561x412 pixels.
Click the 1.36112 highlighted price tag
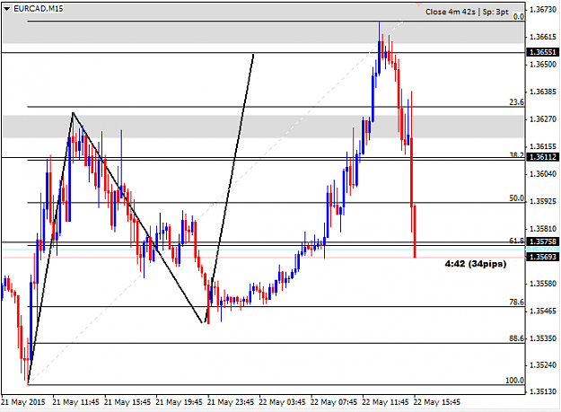[x=543, y=157]
